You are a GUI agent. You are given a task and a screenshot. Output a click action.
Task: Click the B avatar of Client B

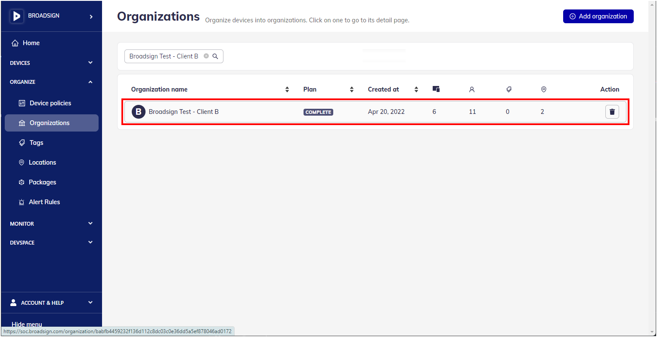click(139, 112)
